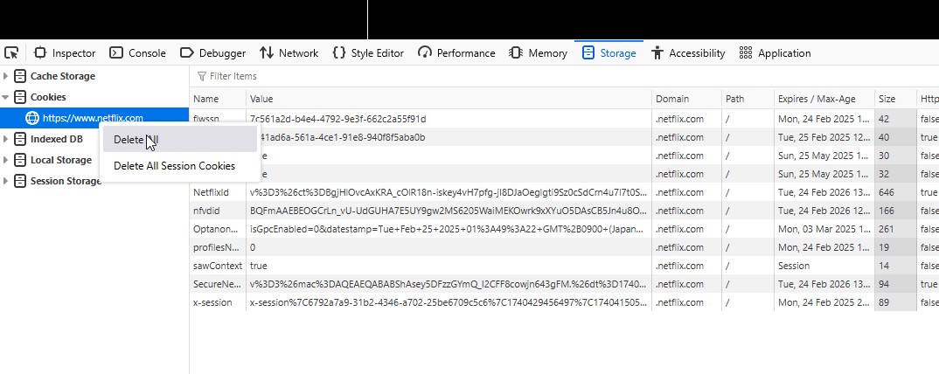
Task: Select the x-session cookie name
Action: (x=212, y=302)
